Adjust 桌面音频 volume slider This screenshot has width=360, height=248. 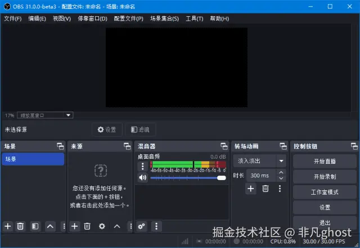tap(188, 178)
